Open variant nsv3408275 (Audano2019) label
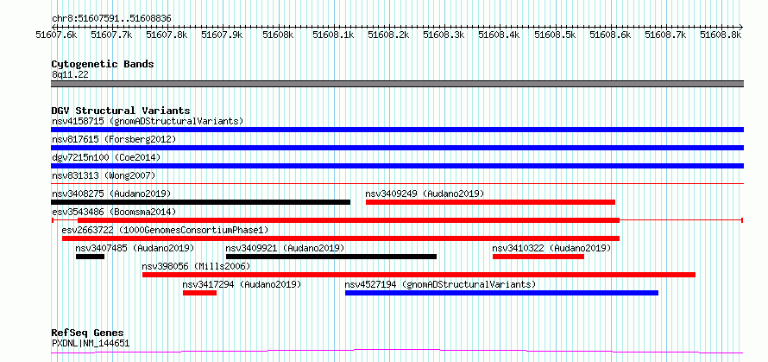 click(111, 194)
